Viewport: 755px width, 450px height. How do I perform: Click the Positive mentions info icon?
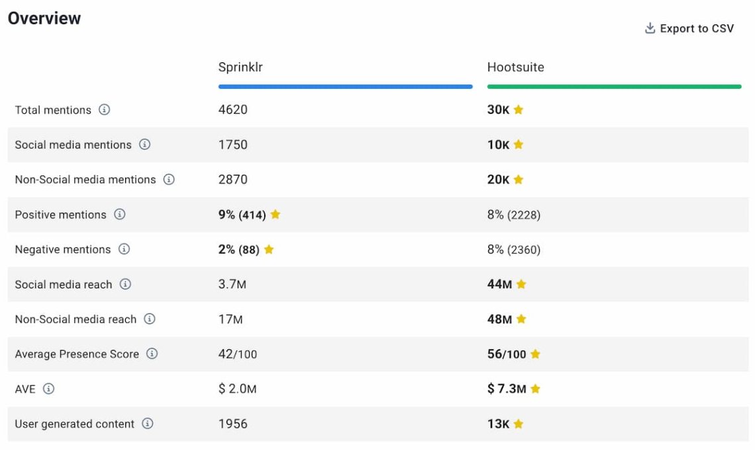tap(119, 215)
